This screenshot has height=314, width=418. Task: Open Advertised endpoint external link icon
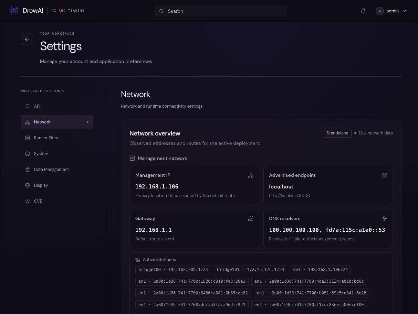[x=384, y=175]
